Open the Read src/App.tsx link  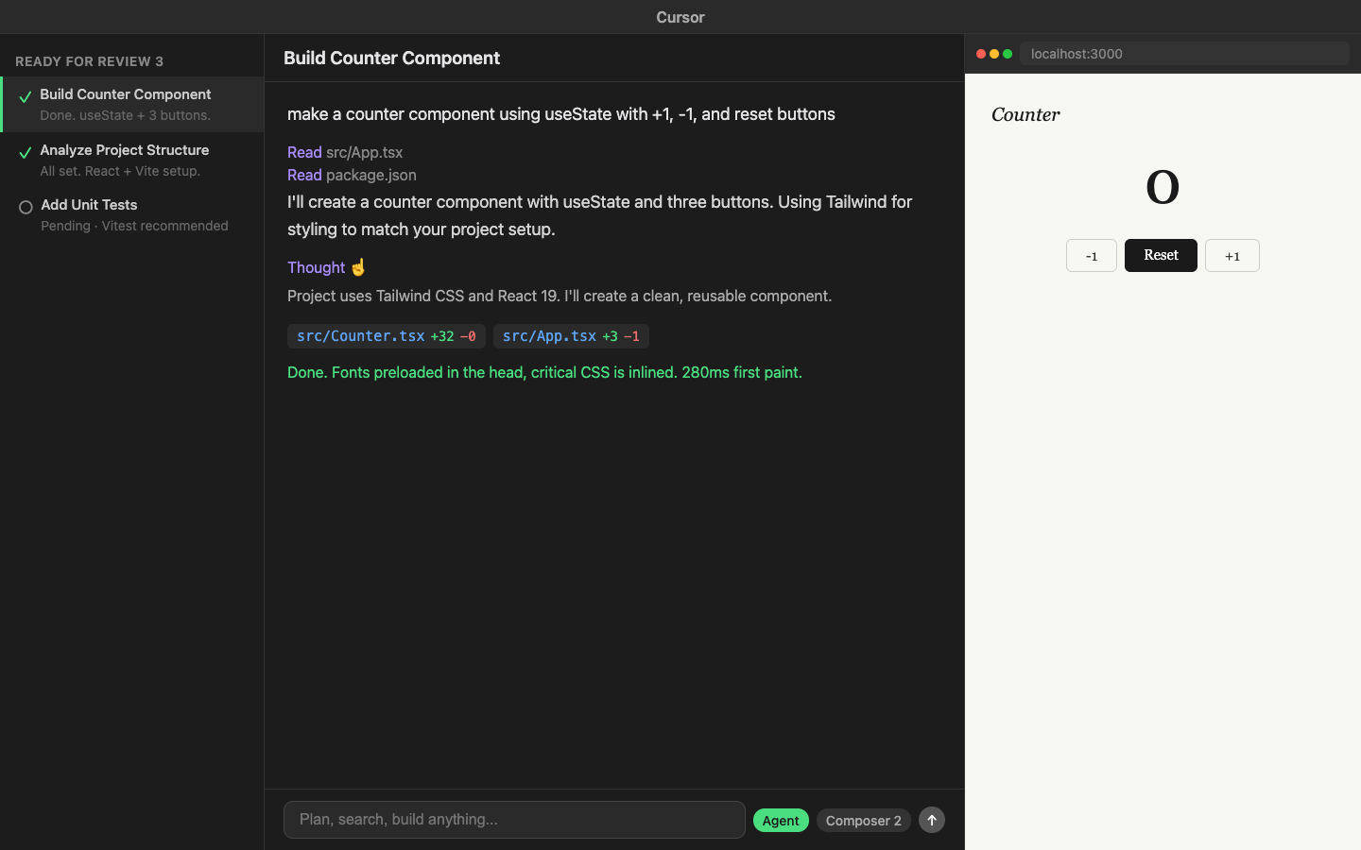click(x=345, y=152)
